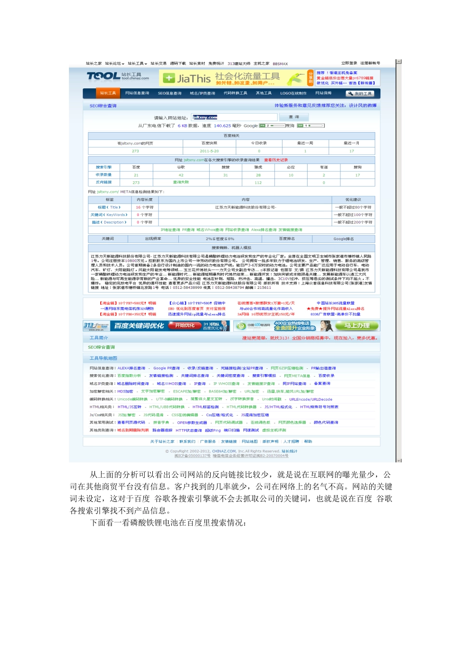Open the 百度指数分析 tool link
The height and width of the screenshot is (648, 458).
129,376
